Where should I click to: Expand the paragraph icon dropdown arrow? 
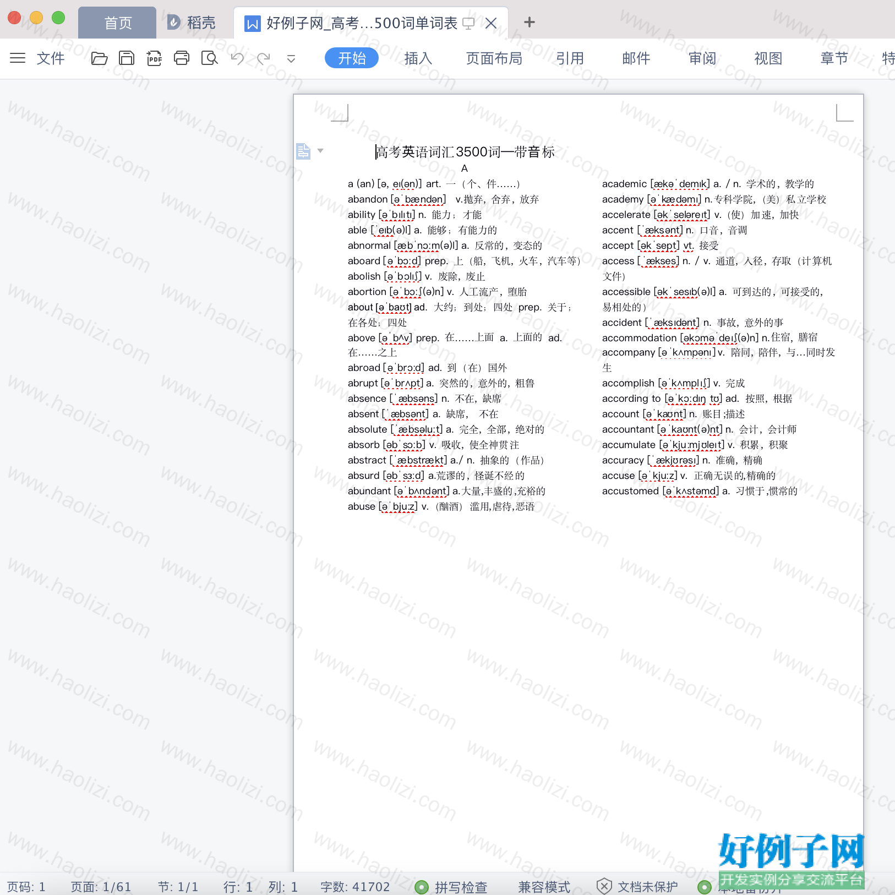tap(320, 150)
